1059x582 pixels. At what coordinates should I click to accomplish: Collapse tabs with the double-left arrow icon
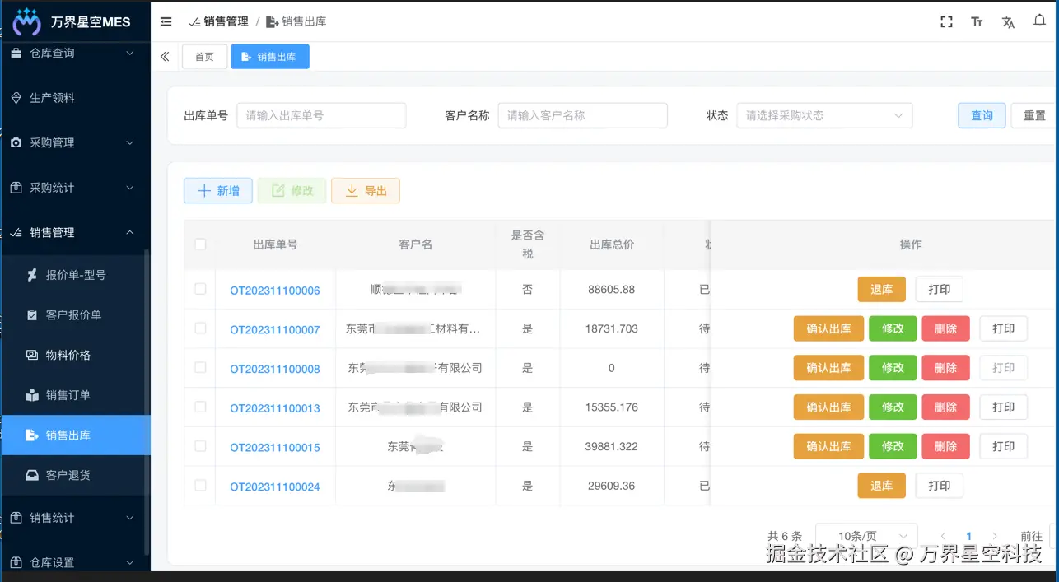[x=164, y=57]
